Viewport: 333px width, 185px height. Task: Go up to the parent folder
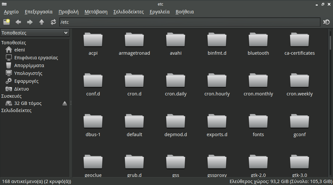pyautogui.click(x=42, y=22)
